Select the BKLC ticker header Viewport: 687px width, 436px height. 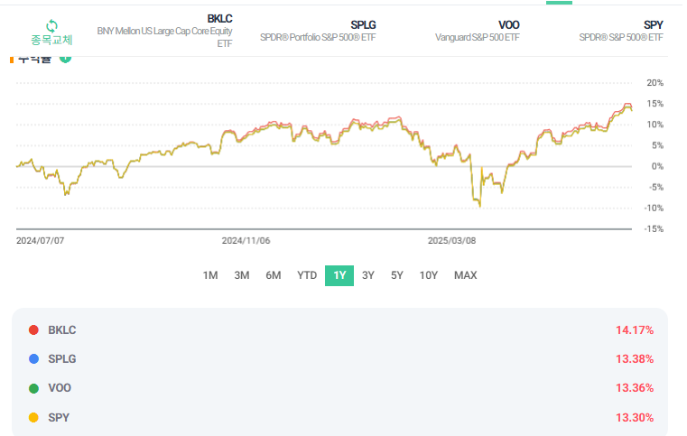219,19
